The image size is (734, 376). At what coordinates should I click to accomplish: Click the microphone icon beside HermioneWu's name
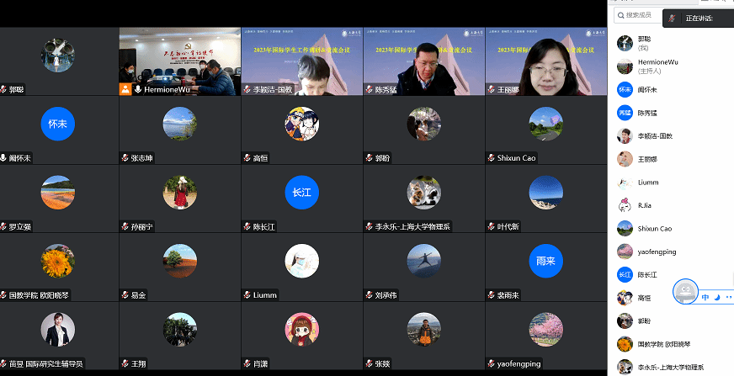tap(137, 88)
